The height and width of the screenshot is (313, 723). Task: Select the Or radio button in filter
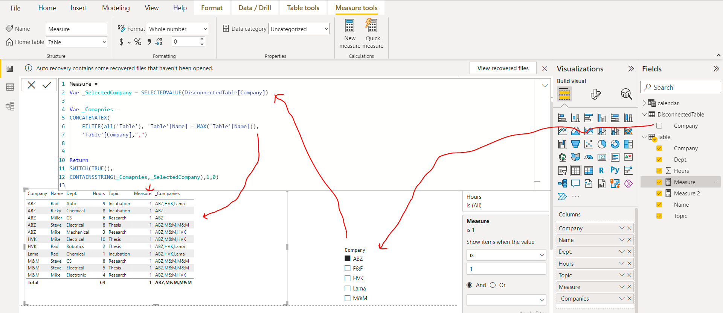(493, 285)
